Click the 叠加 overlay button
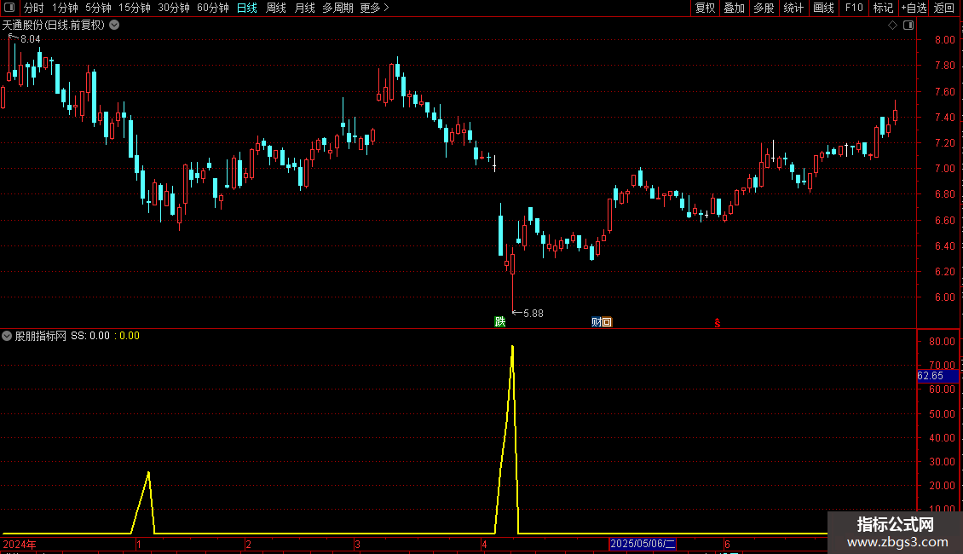The height and width of the screenshot is (554, 963). (x=735, y=8)
